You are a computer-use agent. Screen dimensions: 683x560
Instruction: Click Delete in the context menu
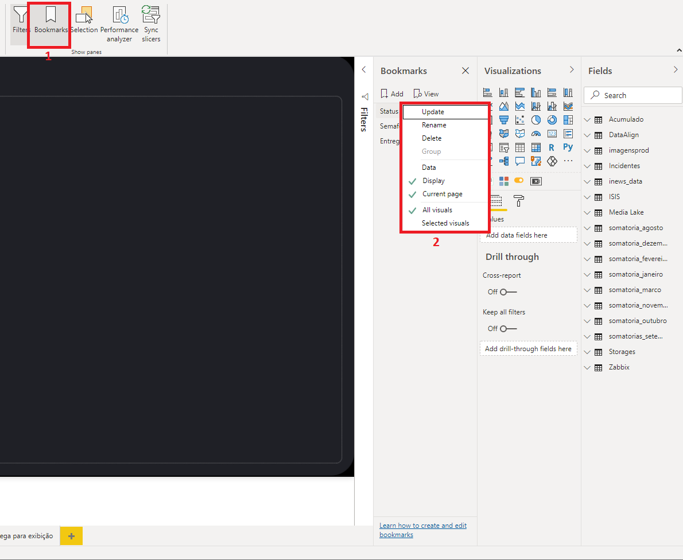click(x=445, y=138)
